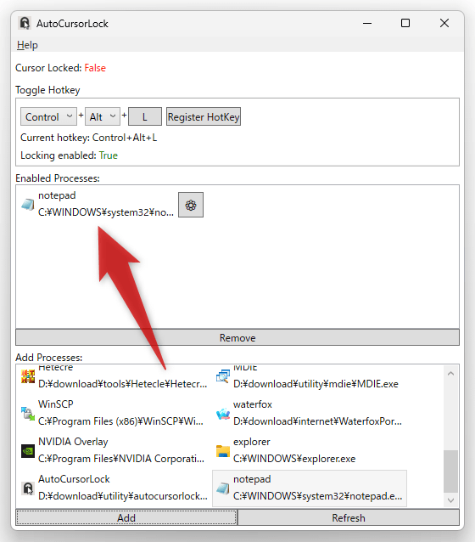475x542 pixels.
Task: Select the MDIE process entry
Action: point(310,375)
